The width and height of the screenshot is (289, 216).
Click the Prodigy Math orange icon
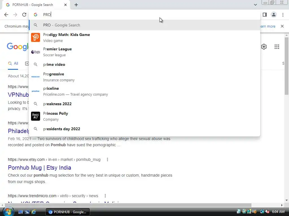pyautogui.click(x=35, y=37)
